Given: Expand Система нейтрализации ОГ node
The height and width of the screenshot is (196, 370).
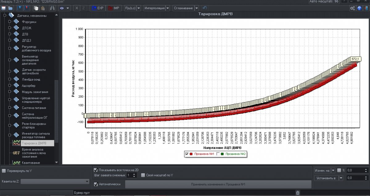Looking at the screenshot, I should tap(10, 116).
